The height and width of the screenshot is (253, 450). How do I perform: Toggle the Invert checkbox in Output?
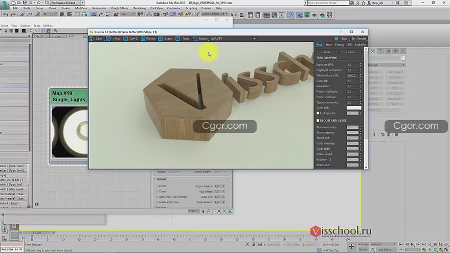pos(157,186)
